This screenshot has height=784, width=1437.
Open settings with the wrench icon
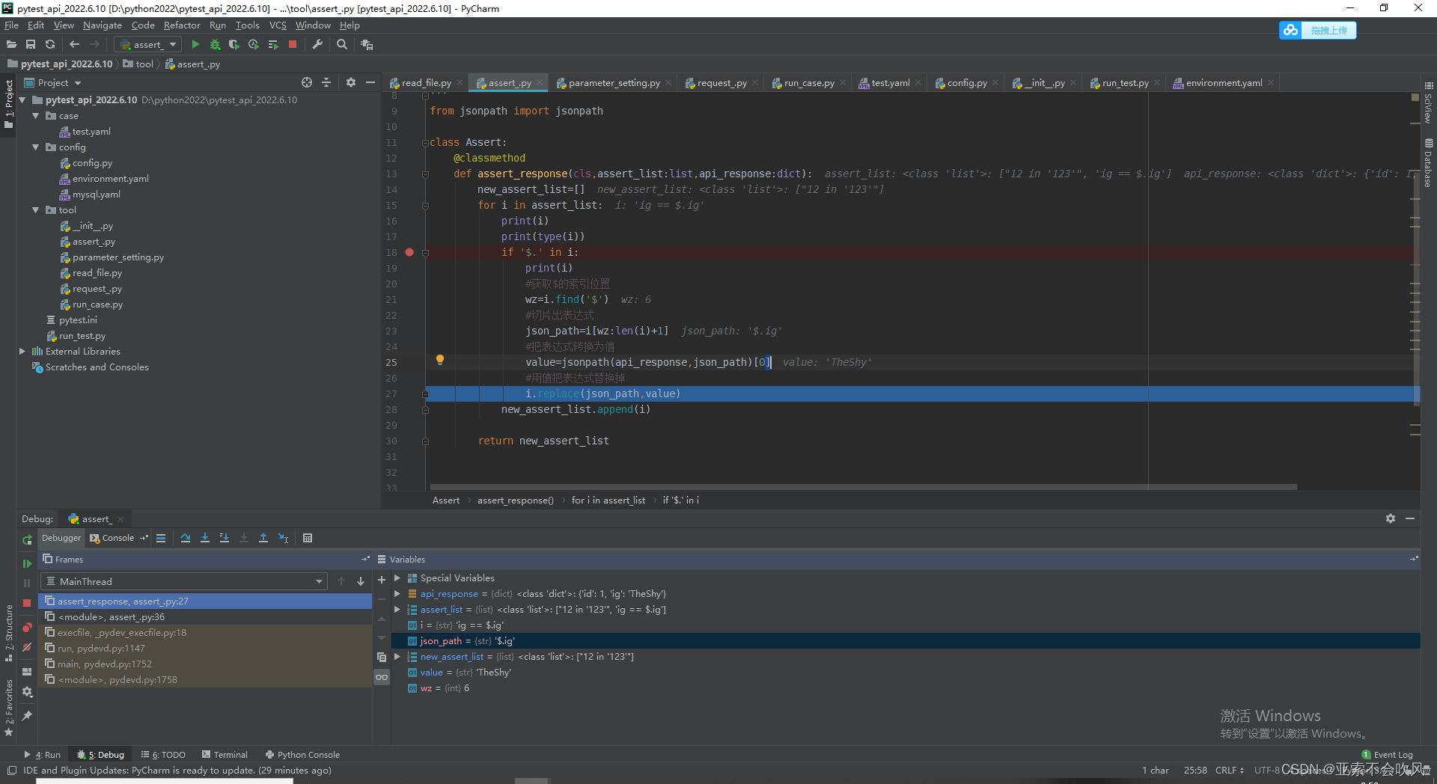point(317,45)
